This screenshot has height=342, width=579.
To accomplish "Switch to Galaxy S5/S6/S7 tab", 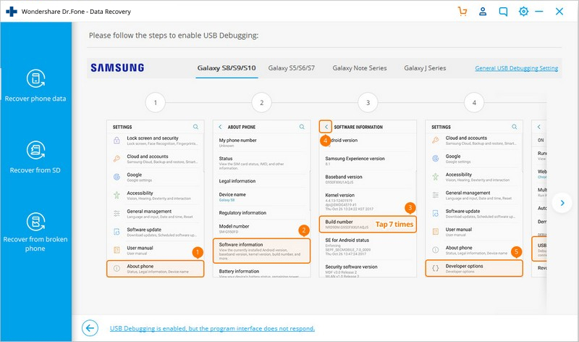I will (292, 68).
